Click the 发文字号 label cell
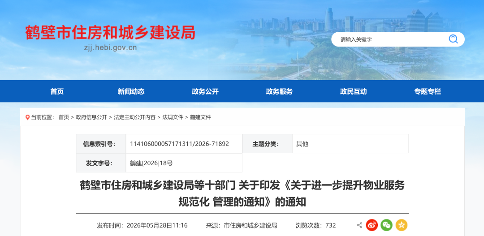Viewport: 484px width, 236px height. (x=101, y=163)
